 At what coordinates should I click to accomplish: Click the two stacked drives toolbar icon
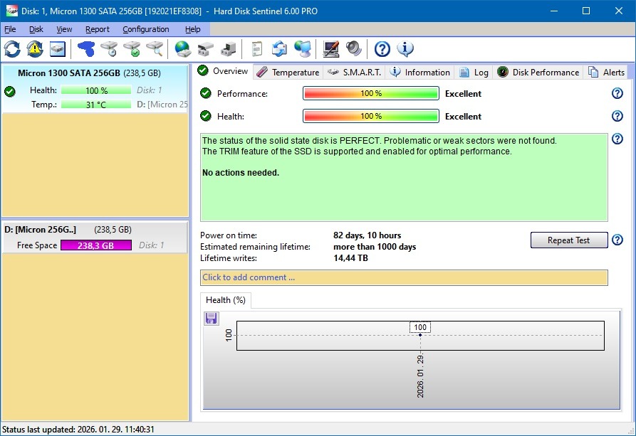(205, 49)
